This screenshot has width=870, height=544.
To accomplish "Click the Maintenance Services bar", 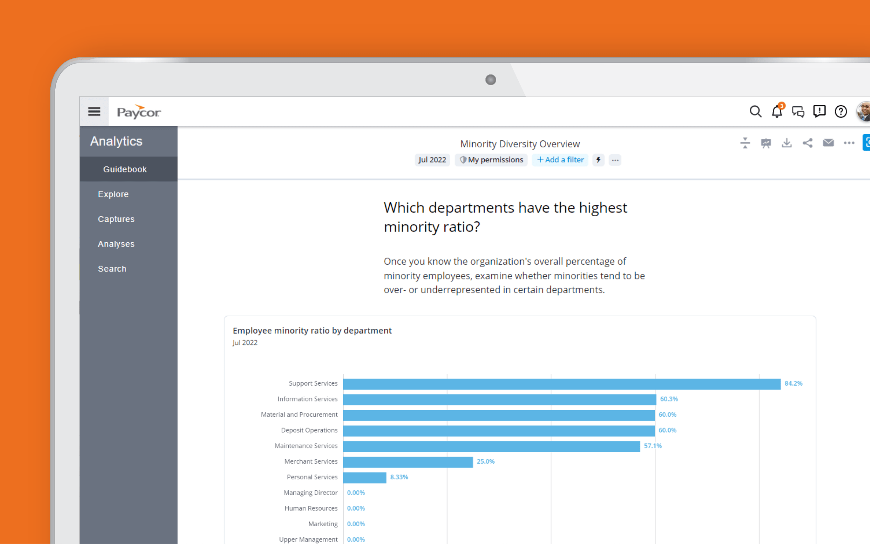I will (x=491, y=446).
